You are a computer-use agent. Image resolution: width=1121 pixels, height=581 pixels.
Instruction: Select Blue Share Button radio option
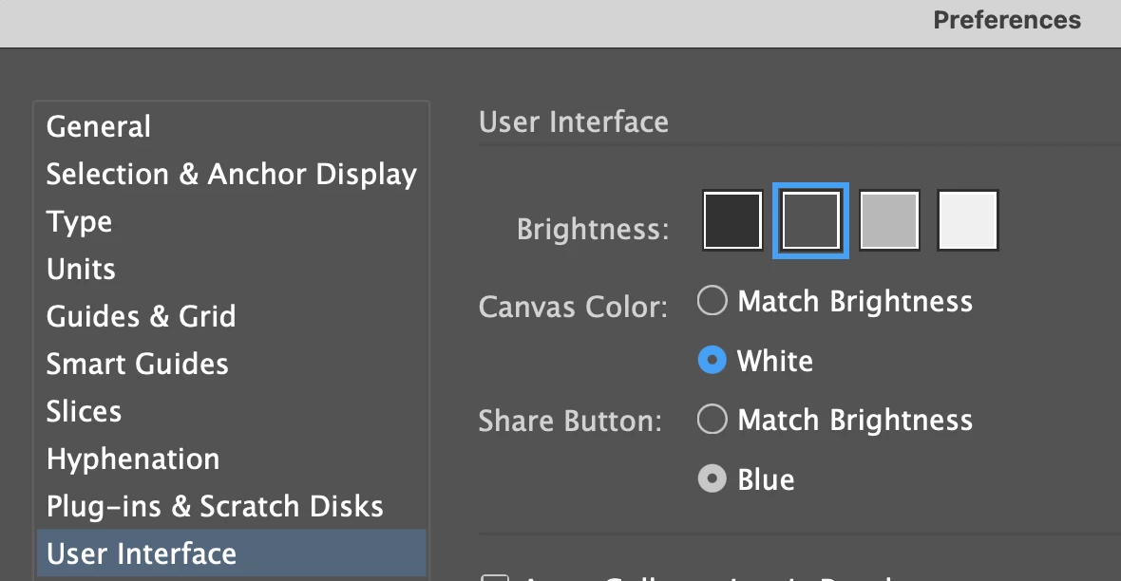pos(712,479)
